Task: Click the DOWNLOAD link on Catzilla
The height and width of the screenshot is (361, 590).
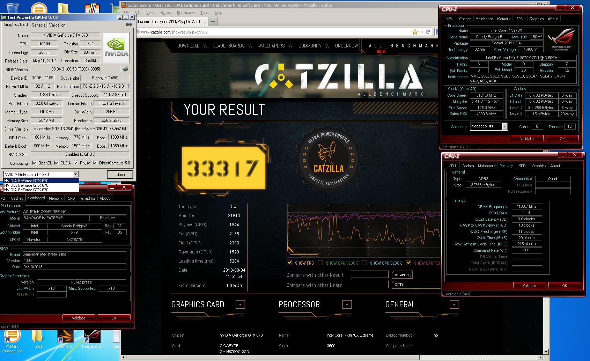Action: (189, 46)
